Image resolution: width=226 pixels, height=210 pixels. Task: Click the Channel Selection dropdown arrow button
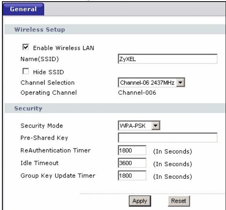pos(181,83)
